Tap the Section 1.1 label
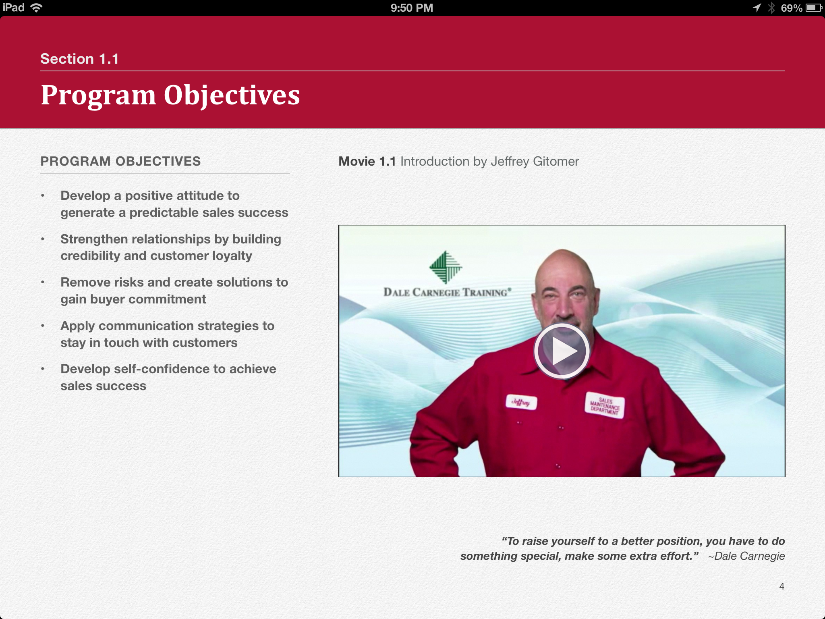Image resolution: width=825 pixels, height=619 pixels. click(79, 59)
